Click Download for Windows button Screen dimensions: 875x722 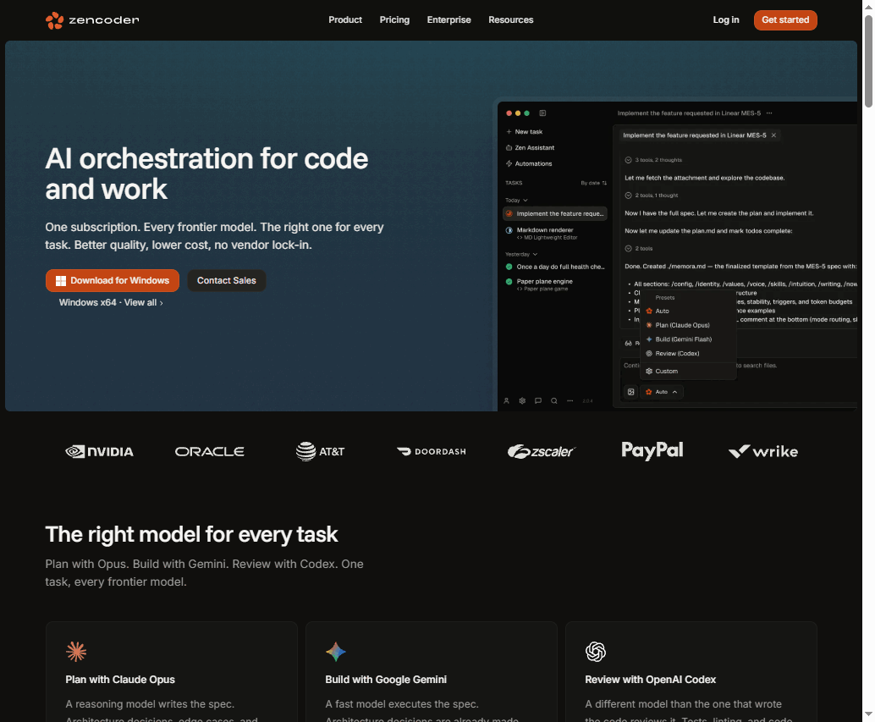(x=113, y=281)
